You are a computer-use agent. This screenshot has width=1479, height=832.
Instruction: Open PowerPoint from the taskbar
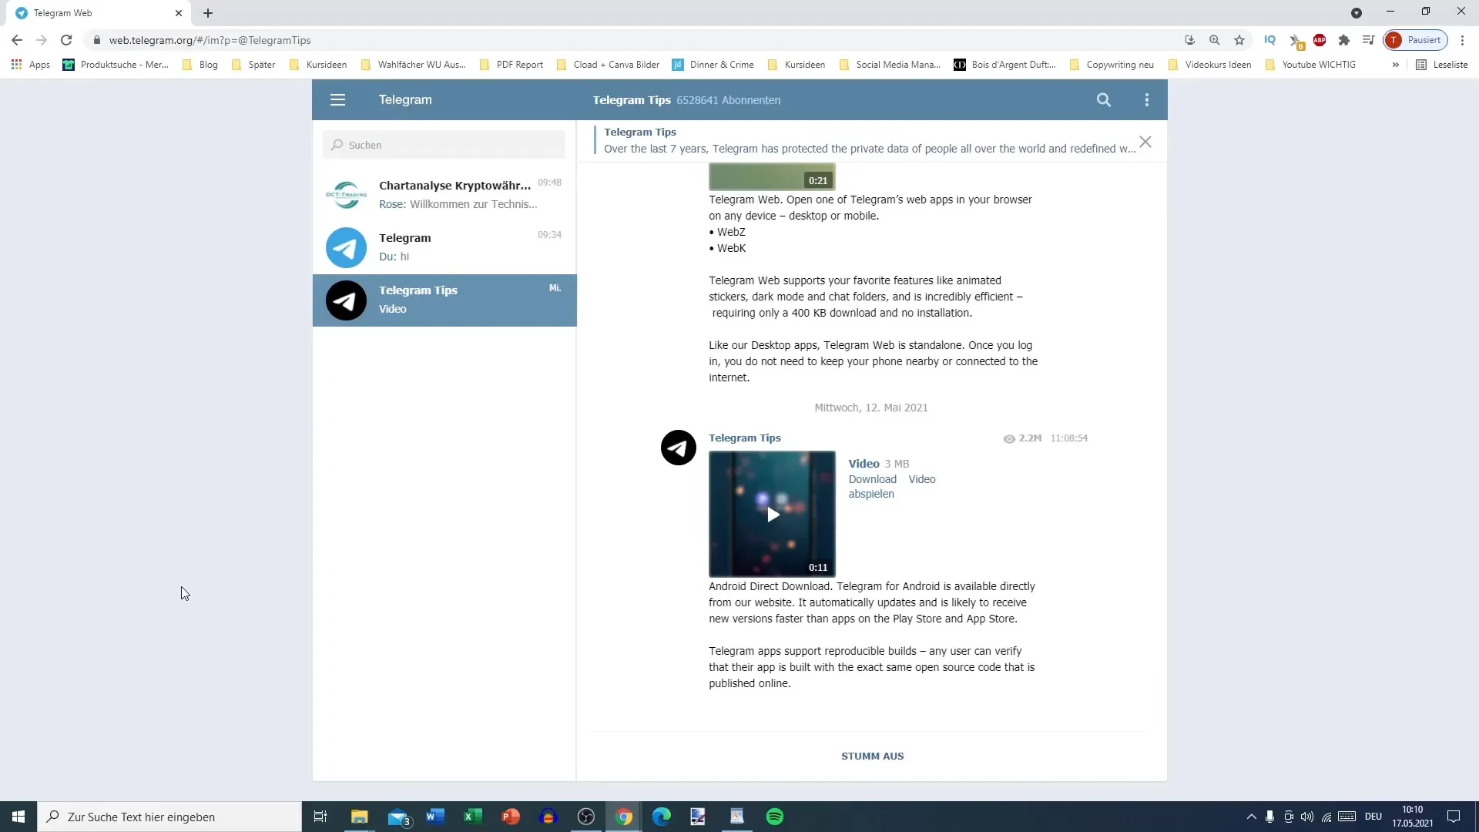(511, 817)
